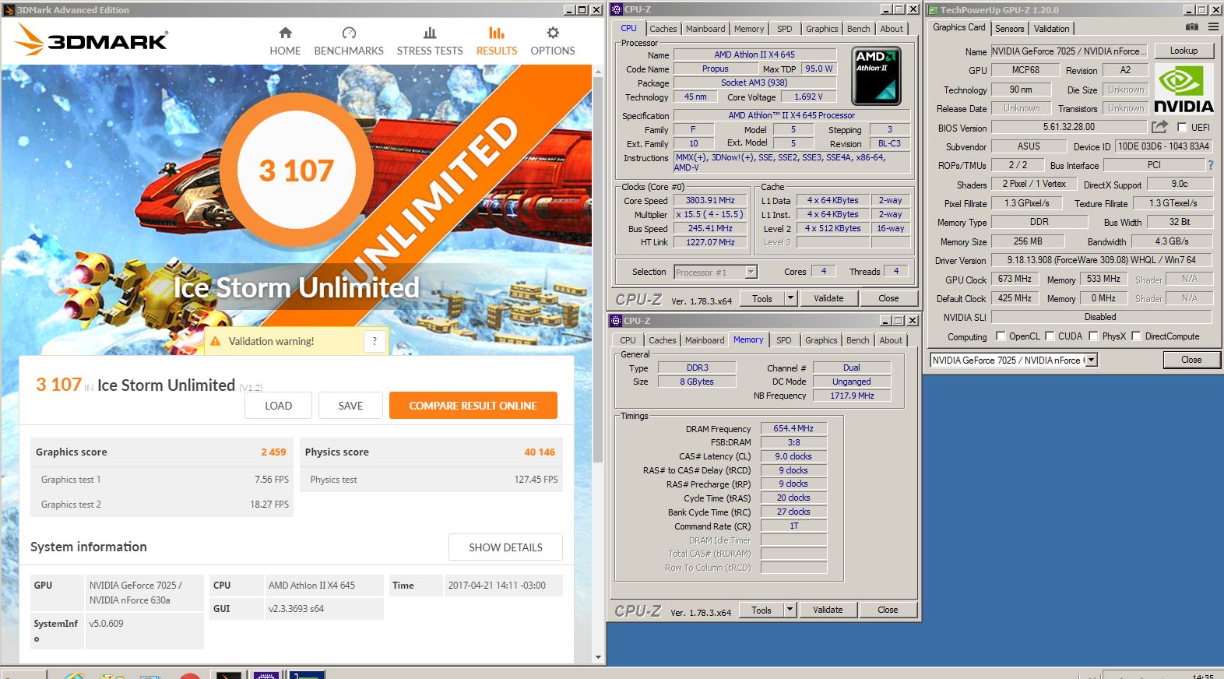
Task: Expand Tools dropdown arrow in upper CPU-Z
Action: 790,298
